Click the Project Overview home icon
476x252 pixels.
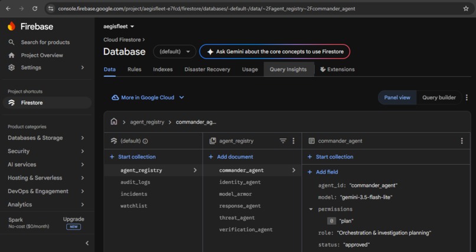tap(12, 55)
